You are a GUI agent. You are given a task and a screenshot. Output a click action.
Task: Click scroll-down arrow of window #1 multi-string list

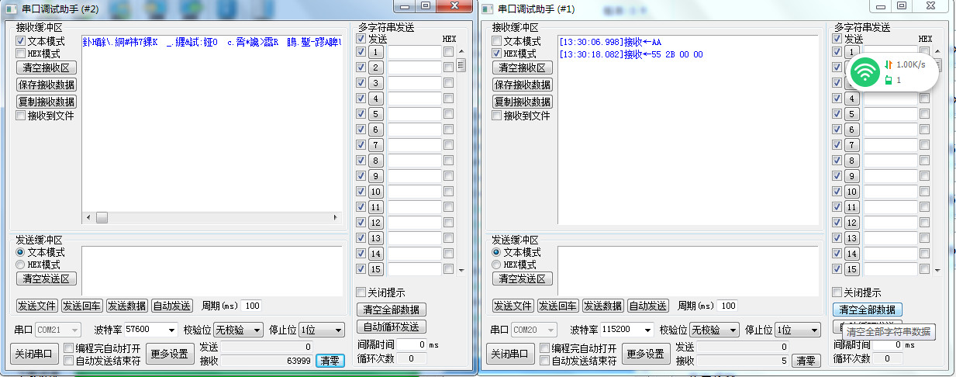(937, 270)
